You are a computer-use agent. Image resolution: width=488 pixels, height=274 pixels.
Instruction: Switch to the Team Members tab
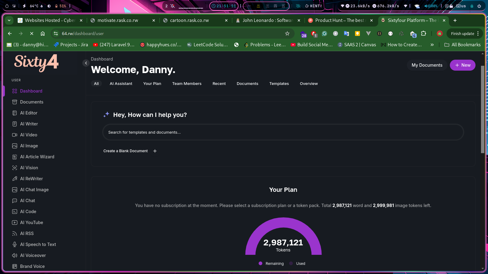pos(187,84)
